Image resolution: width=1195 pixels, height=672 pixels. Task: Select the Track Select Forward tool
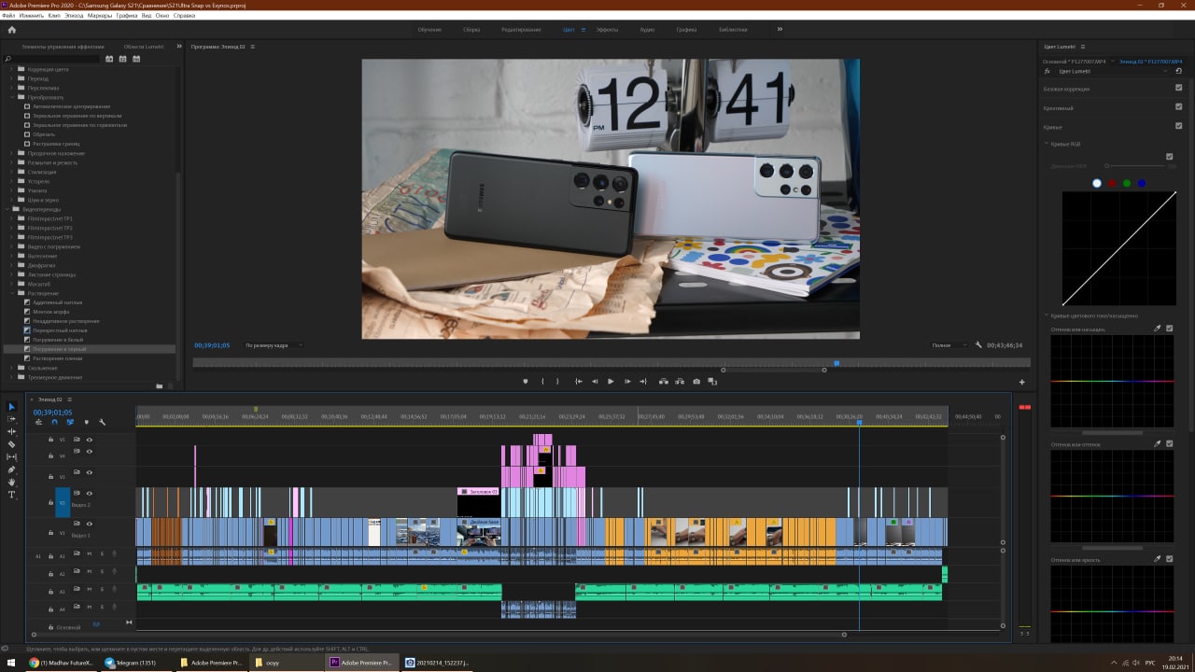point(12,419)
